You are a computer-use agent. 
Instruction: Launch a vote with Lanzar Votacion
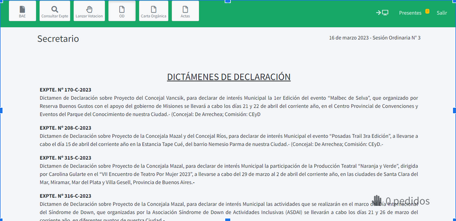tap(89, 11)
